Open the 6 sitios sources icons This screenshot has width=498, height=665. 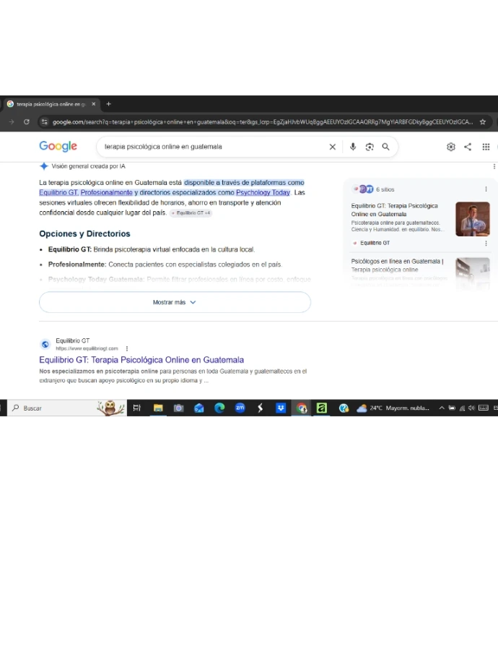(364, 189)
